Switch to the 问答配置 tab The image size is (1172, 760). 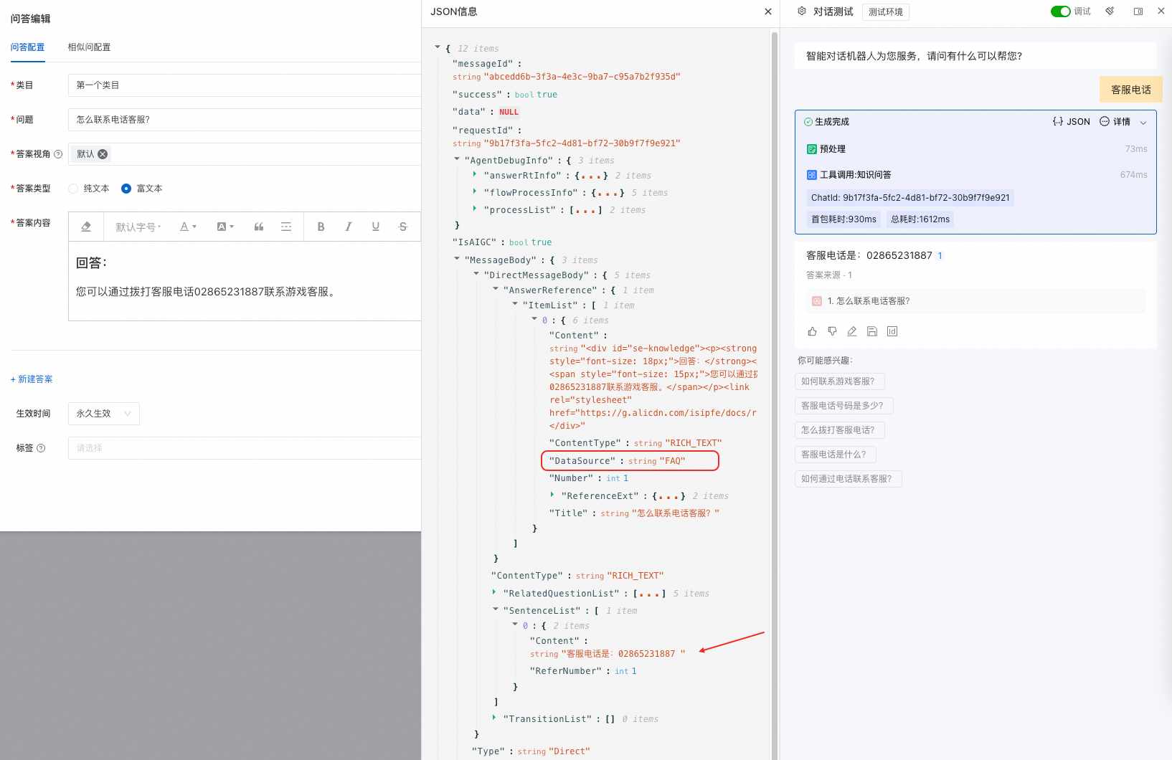28,47
